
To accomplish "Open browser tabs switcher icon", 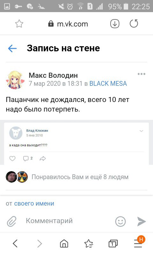I will (113, 244).
